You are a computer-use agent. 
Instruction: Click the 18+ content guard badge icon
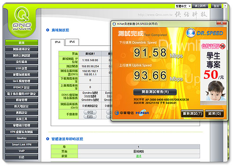[222, 46]
